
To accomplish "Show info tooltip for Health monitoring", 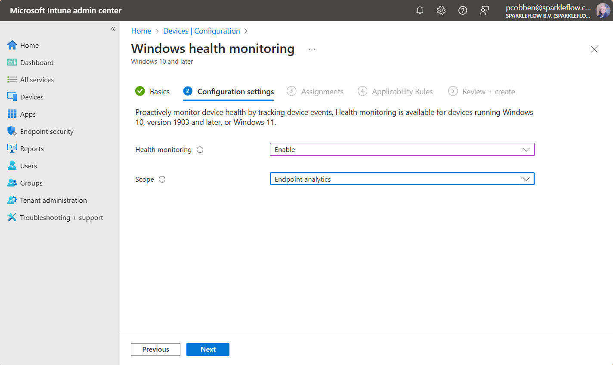I will [x=200, y=150].
